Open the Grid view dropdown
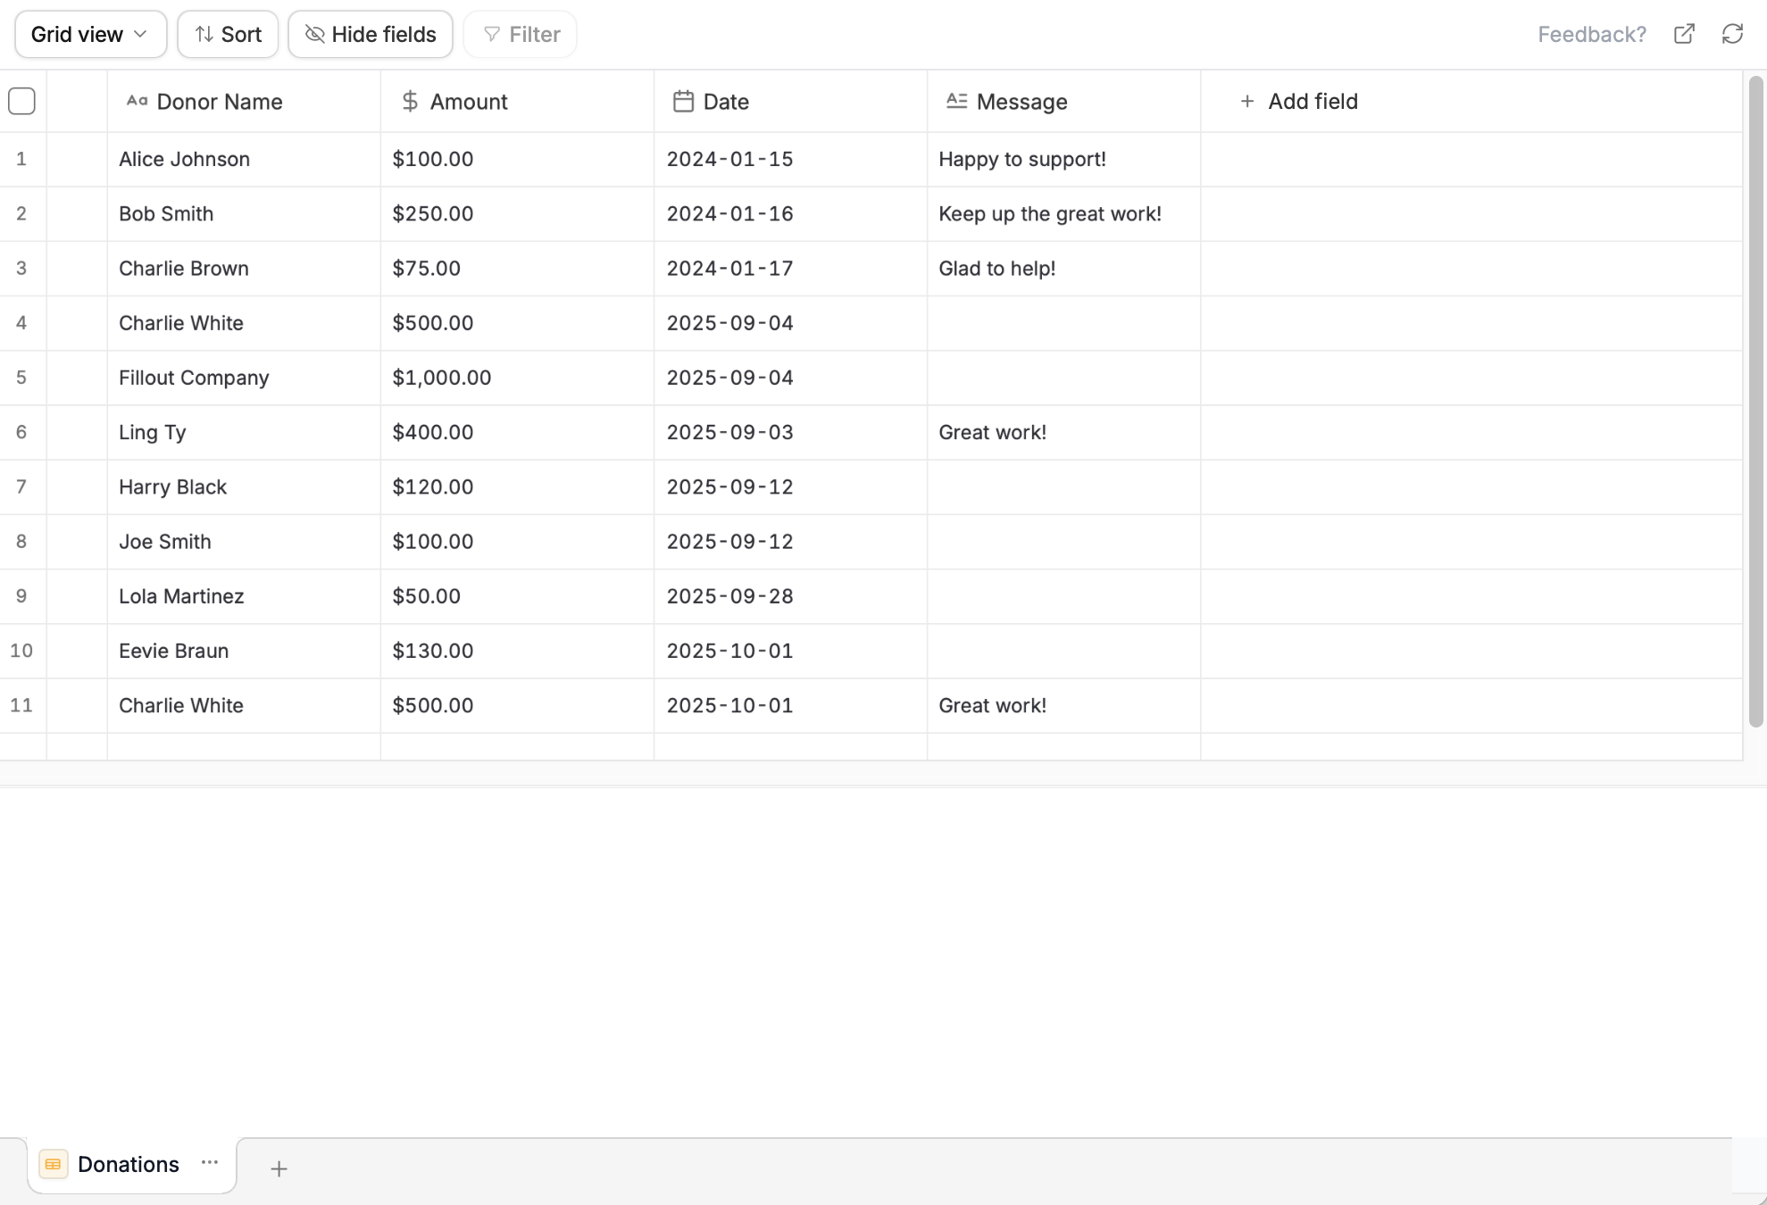Image resolution: width=1767 pixels, height=1205 pixels. point(89,34)
